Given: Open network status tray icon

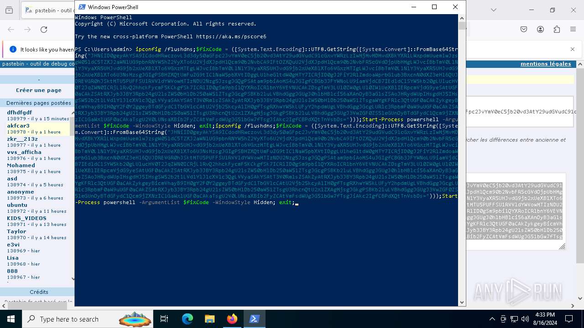Looking at the screenshot, I should 514,319.
